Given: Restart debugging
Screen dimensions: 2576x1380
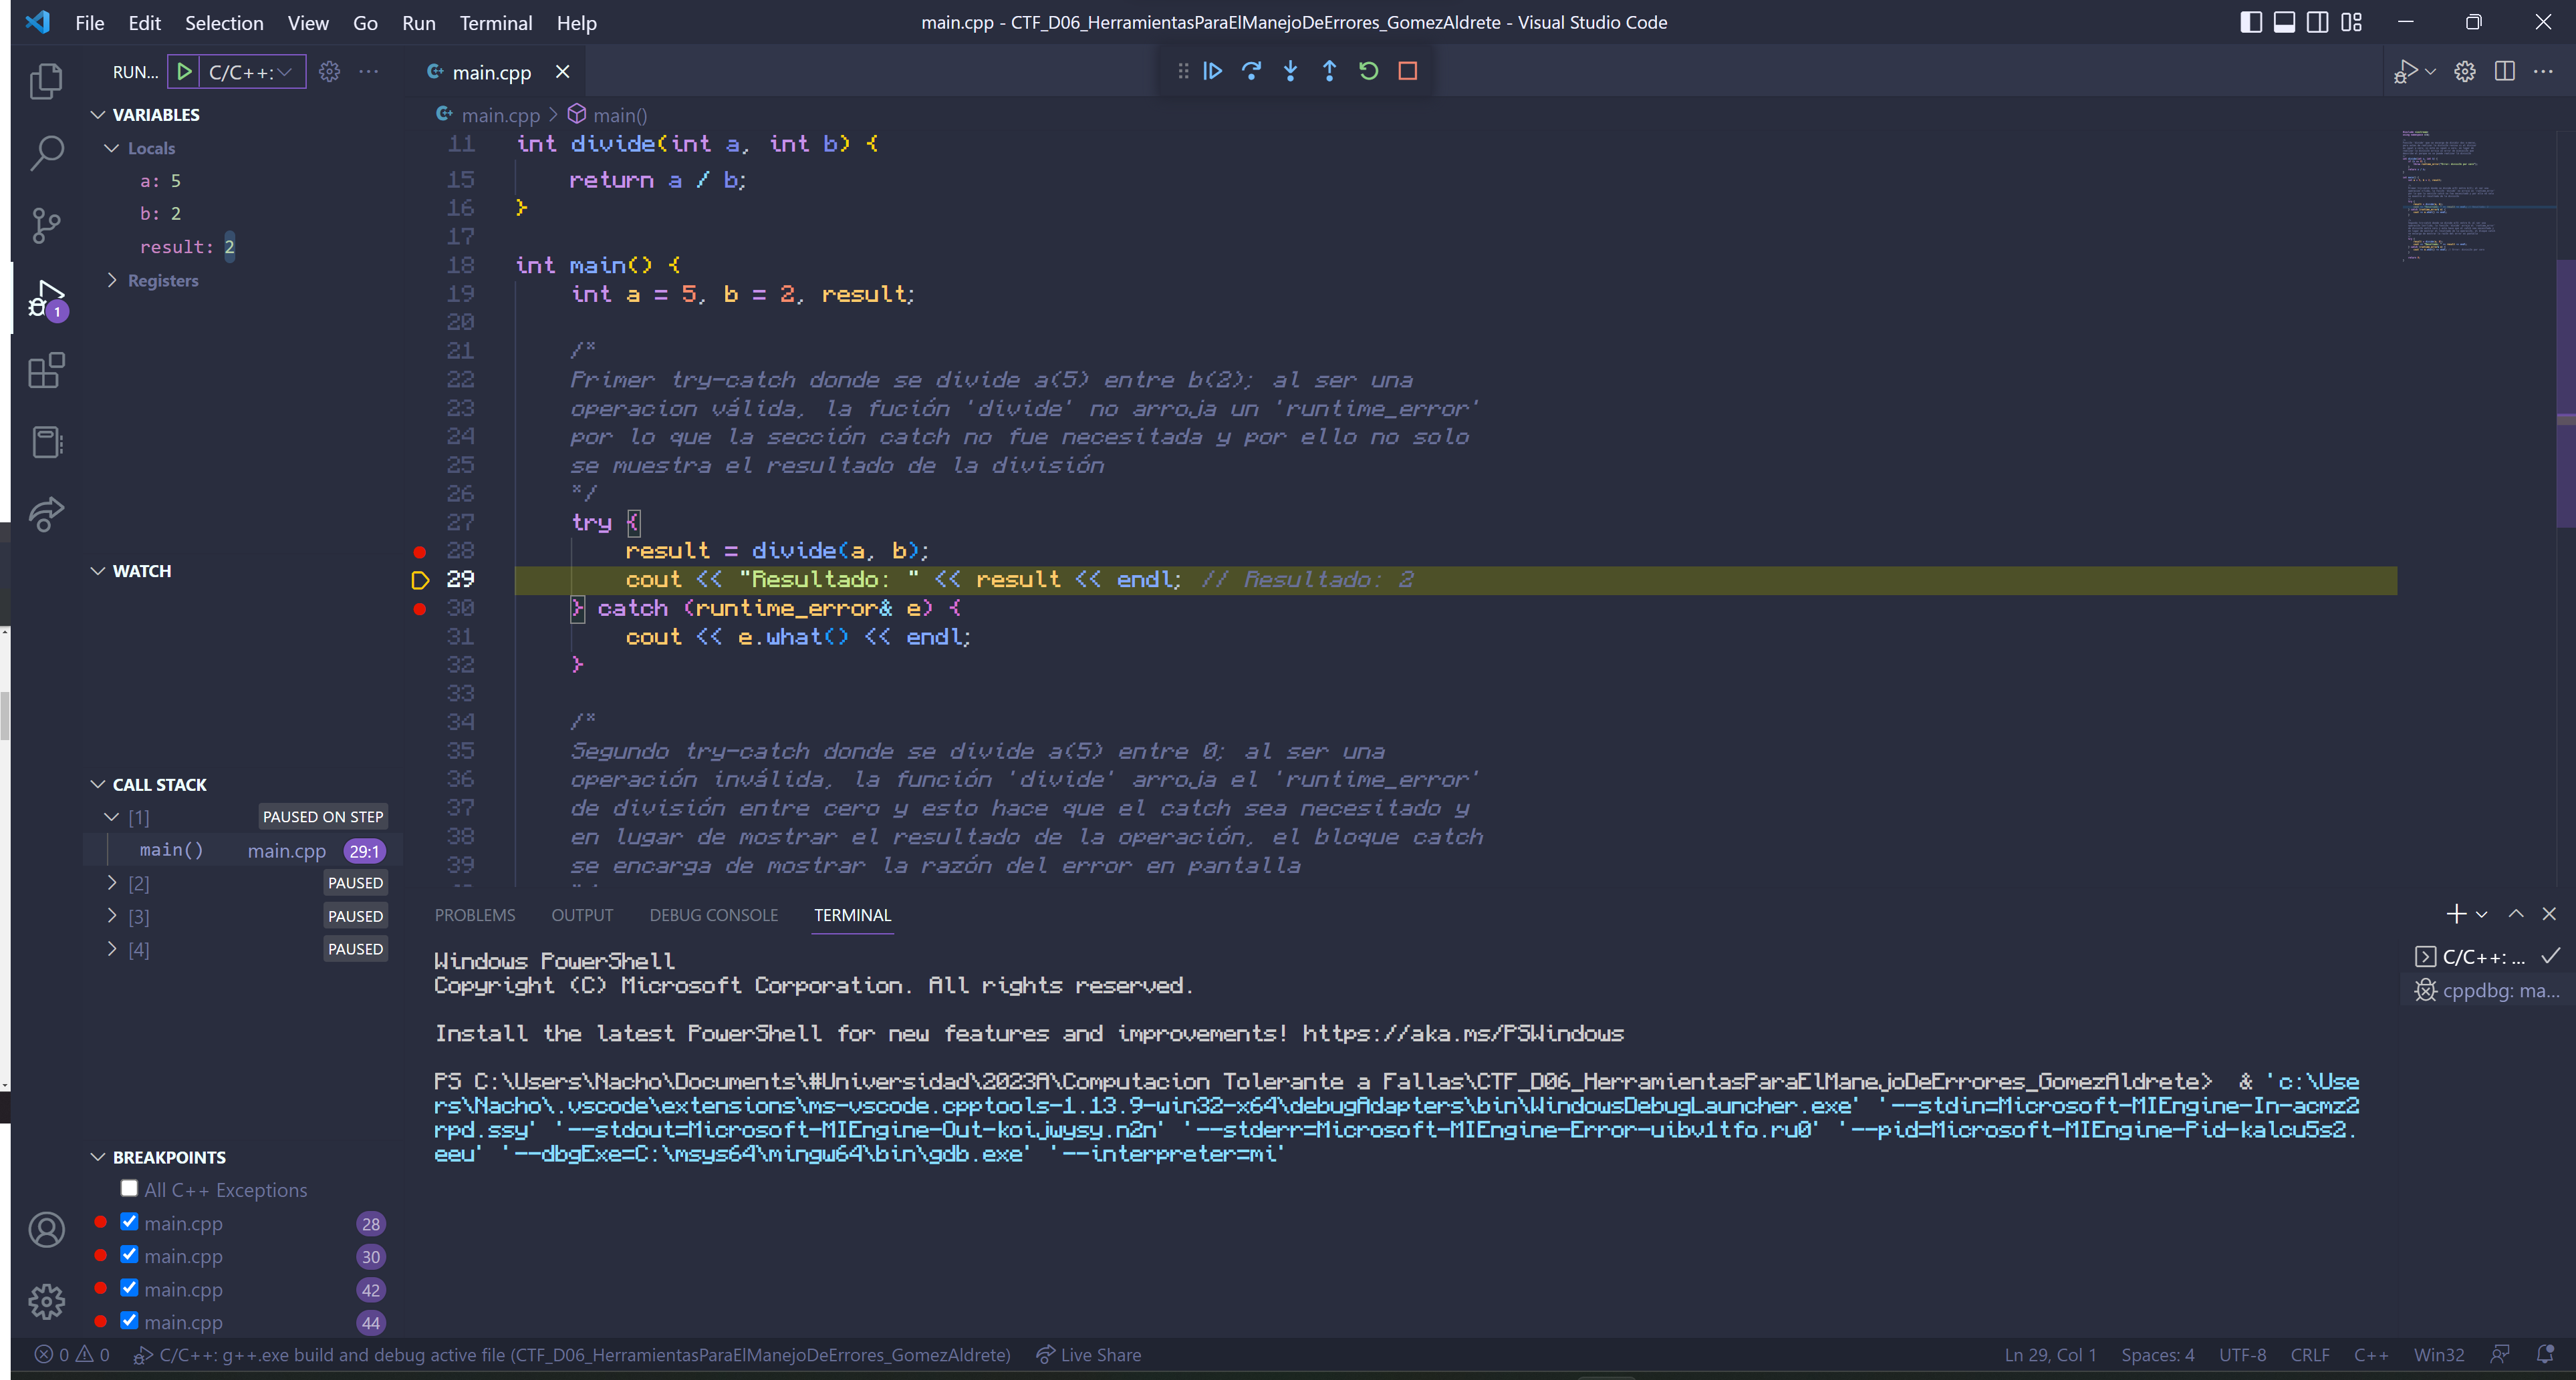Looking at the screenshot, I should 1368,71.
